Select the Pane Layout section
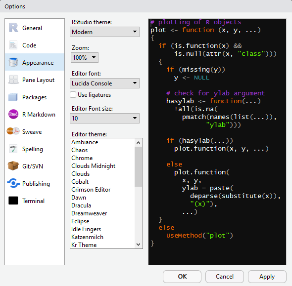This screenshot has width=292, height=286. pos(35,80)
